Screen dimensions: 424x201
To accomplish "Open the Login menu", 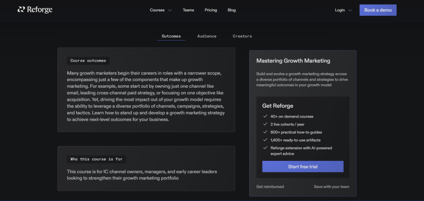I will click(340, 10).
